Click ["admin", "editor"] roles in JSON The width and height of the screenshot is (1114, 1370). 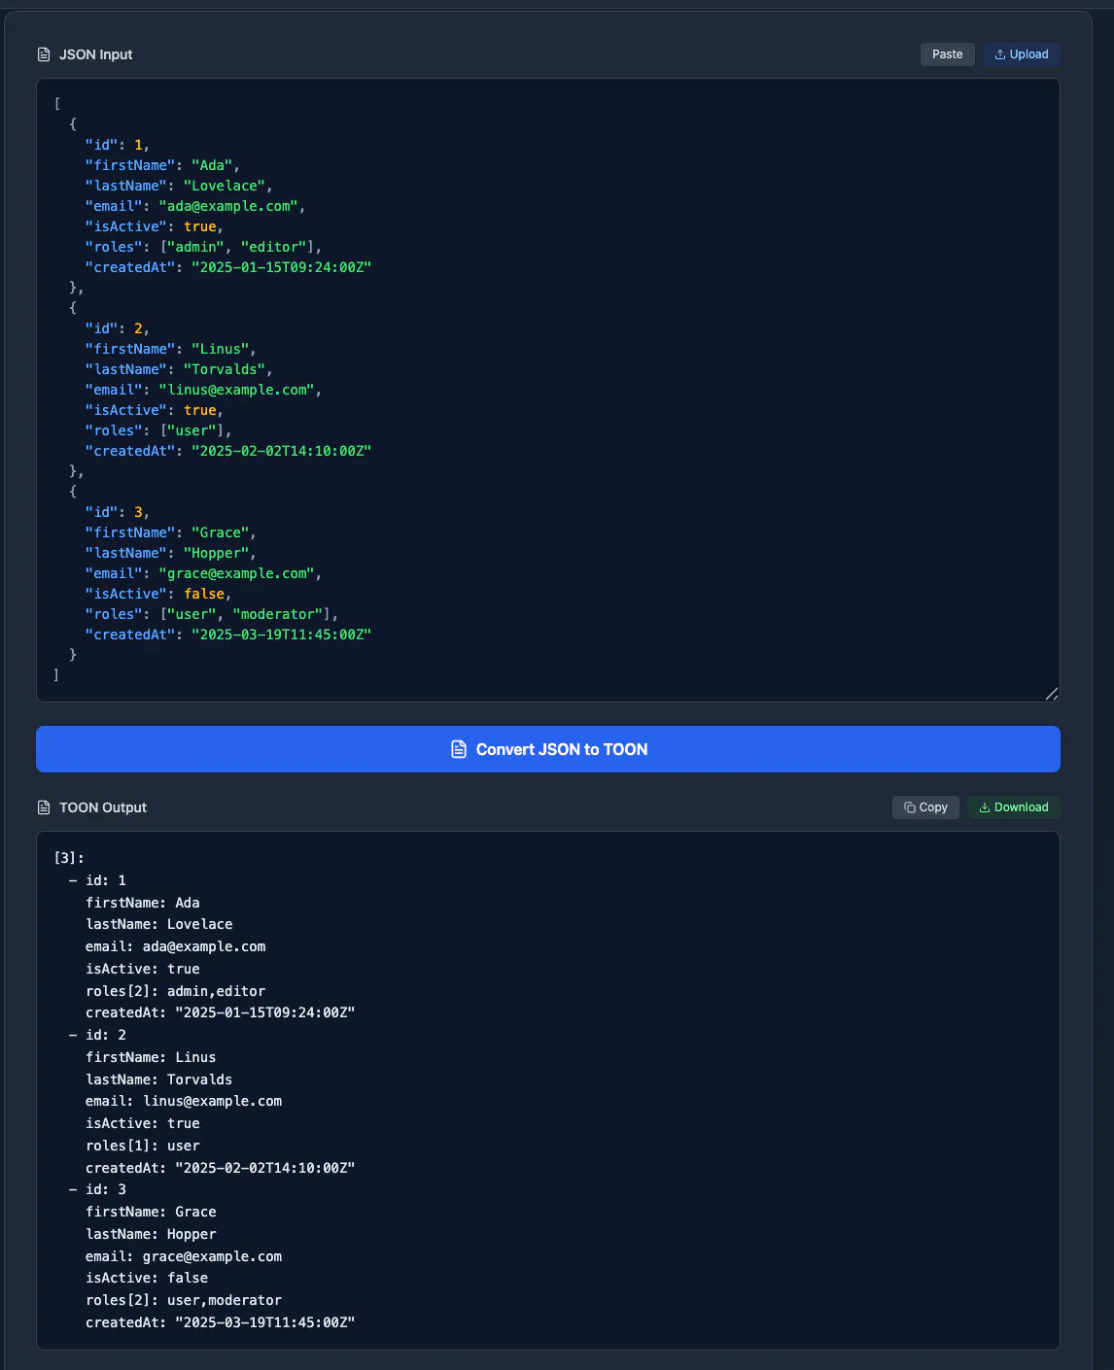[237, 247]
